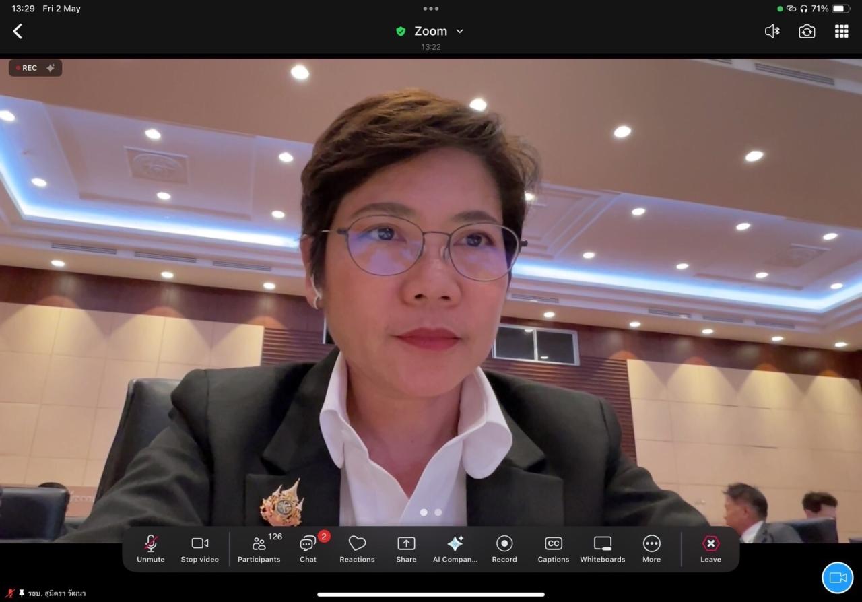Viewport: 862px width, 602px height.
Task: Open Whiteboards
Action: tap(603, 548)
